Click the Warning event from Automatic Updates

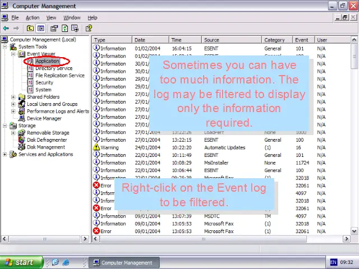[x=221, y=147]
